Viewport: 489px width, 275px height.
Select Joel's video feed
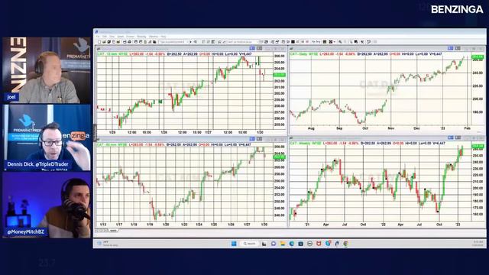coord(47,70)
